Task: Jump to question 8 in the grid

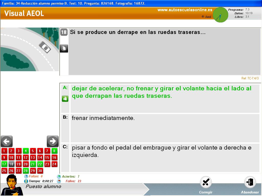Action: pos(54,151)
